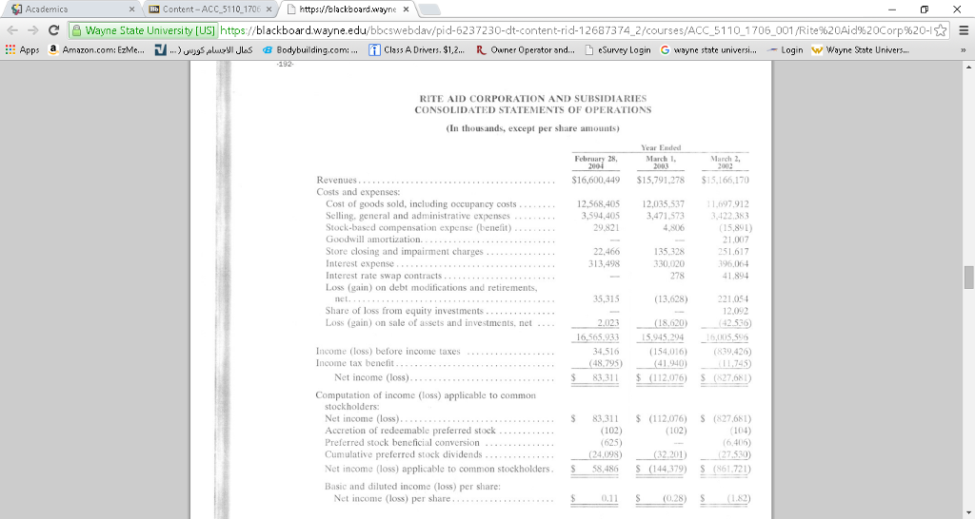This screenshot has width=975, height=519.
Task: Open a new tab
Action: [429, 10]
